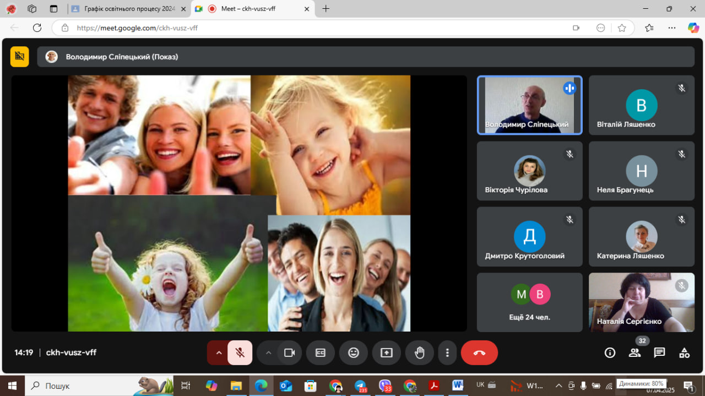Viewport: 705px width, 396px height.
Task: Open the meeting details info icon
Action: point(610,353)
